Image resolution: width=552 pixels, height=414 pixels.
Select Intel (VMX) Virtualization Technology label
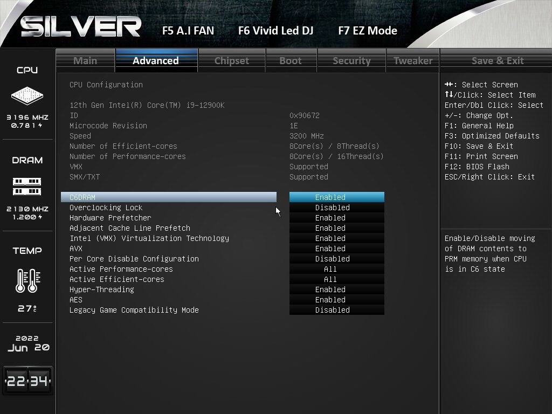[149, 238]
